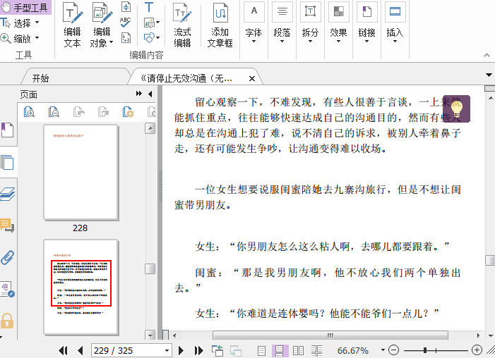This screenshot has height=358, width=495.
Task: Open the 效果 effects menu
Action: 338,23
